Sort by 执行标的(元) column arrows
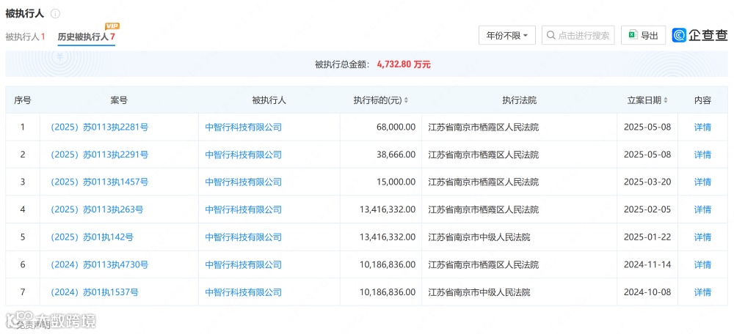Image resolution: width=734 pixels, height=334 pixels. pos(406,100)
